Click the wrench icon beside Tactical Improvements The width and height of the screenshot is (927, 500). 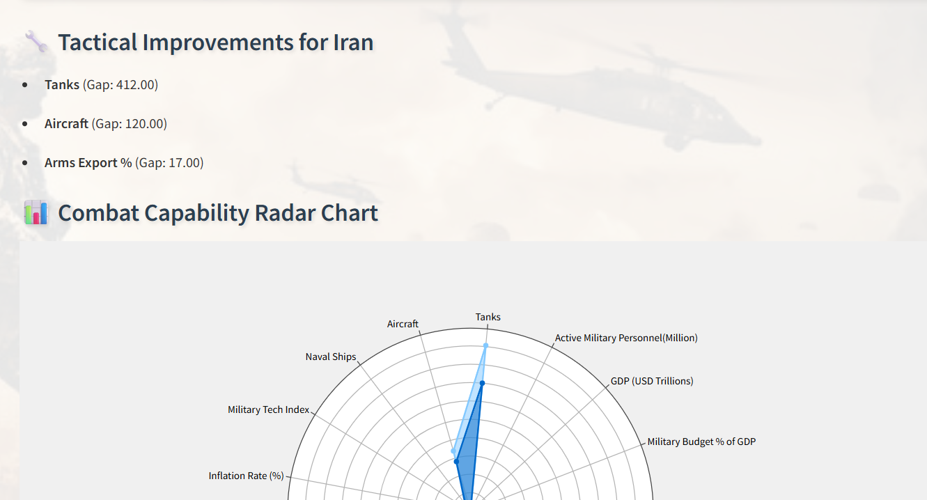click(36, 42)
